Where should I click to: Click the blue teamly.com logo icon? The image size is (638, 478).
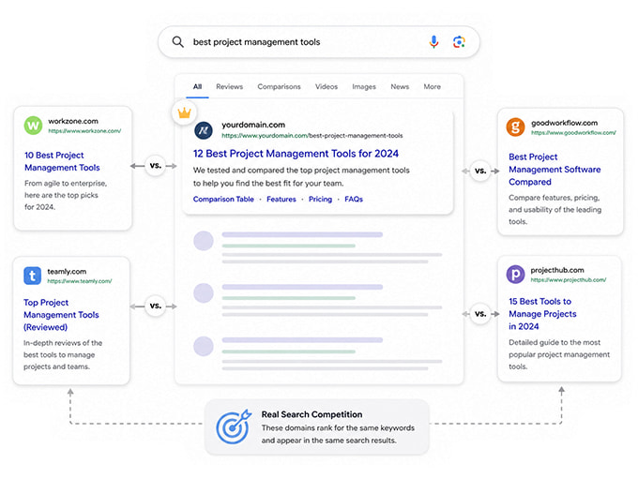(32, 276)
